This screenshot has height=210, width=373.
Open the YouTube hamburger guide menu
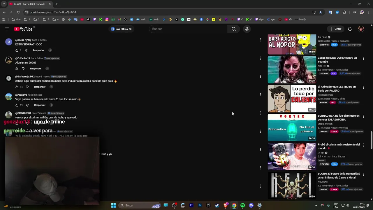[7, 29]
